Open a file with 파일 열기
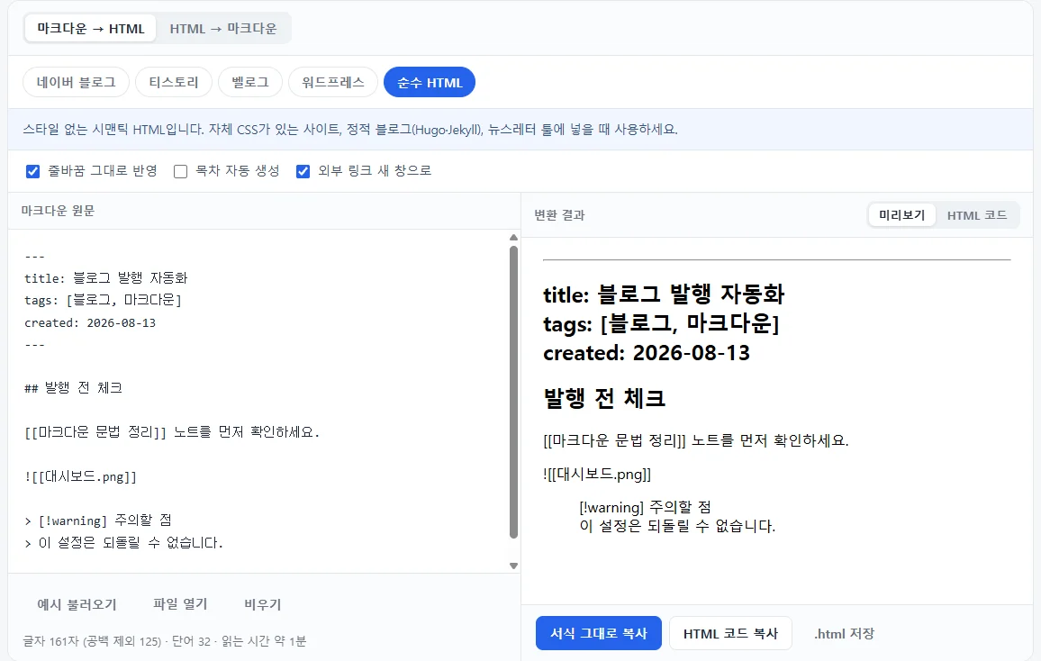The image size is (1041, 661). [181, 604]
